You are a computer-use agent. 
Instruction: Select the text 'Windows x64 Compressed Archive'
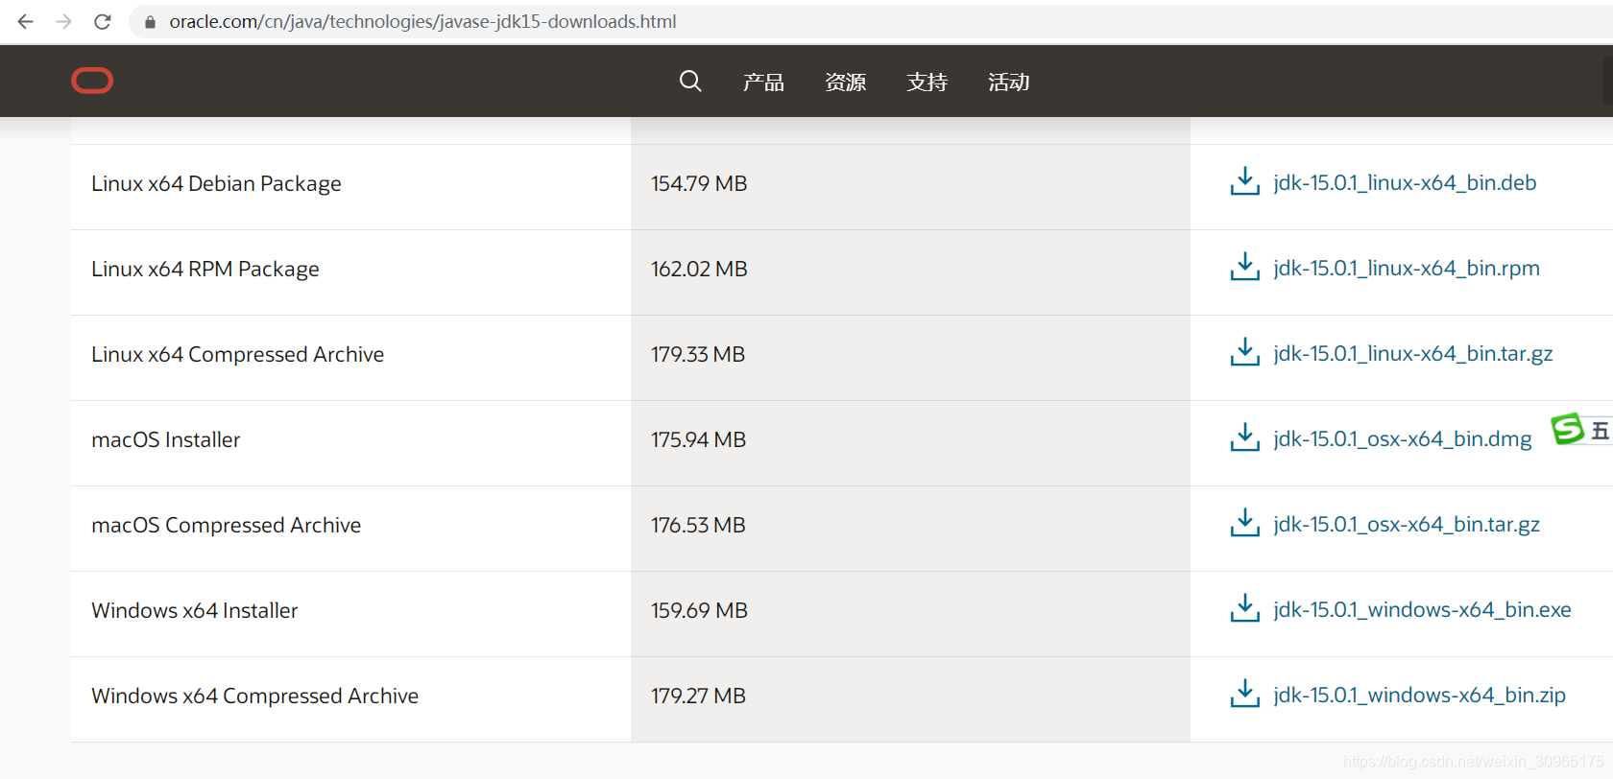(254, 696)
